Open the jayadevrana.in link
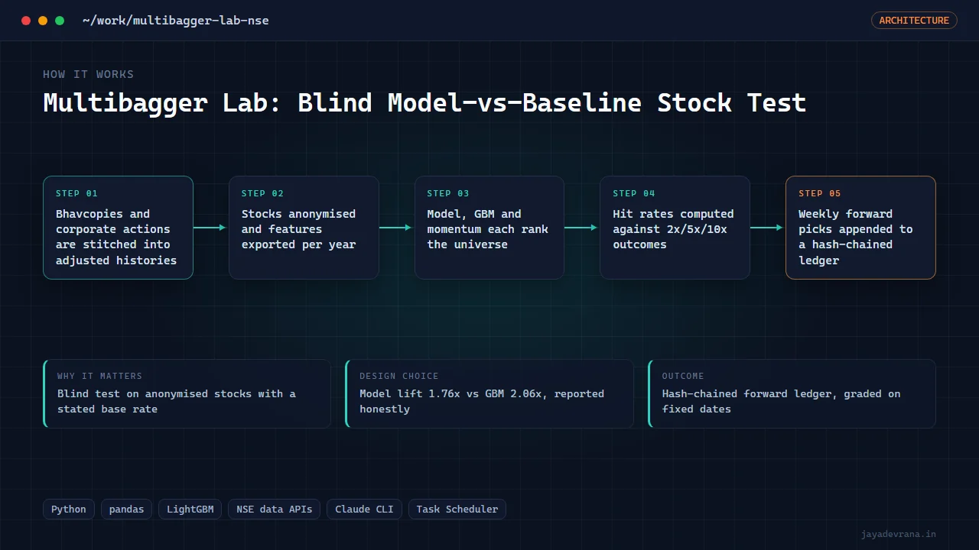 pos(899,534)
